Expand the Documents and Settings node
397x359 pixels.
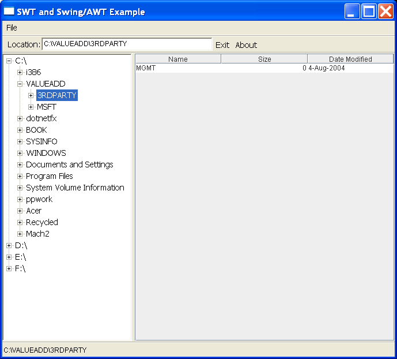coord(20,165)
